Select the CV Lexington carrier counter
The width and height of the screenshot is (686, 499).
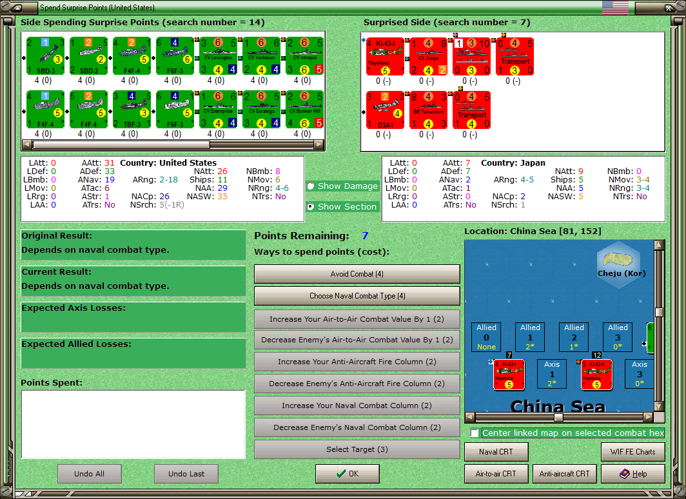219,56
